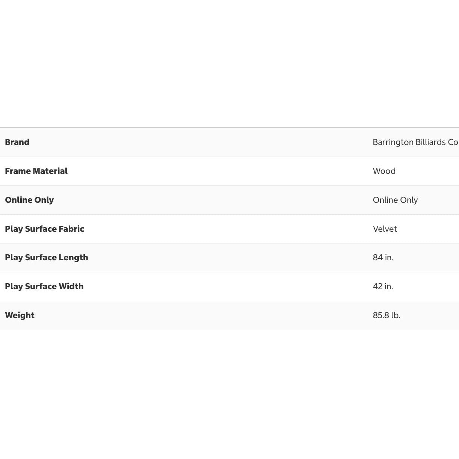
Task: Select the 84 in. length value
Action: tap(383, 258)
